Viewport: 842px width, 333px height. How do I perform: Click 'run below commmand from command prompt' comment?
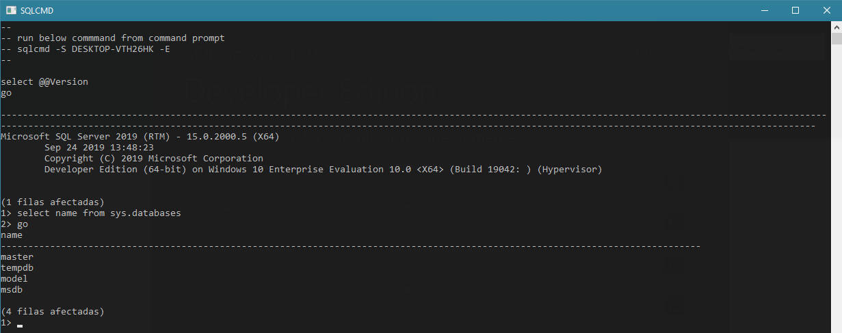point(121,38)
